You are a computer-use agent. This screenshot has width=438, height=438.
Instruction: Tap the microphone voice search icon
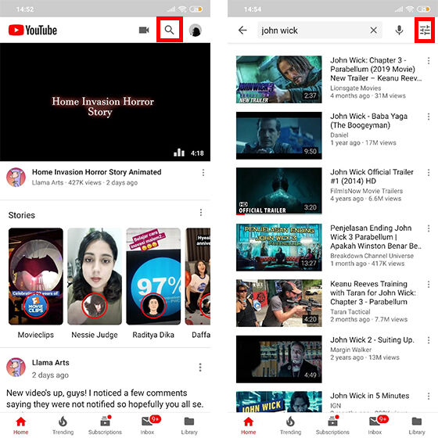tap(399, 30)
